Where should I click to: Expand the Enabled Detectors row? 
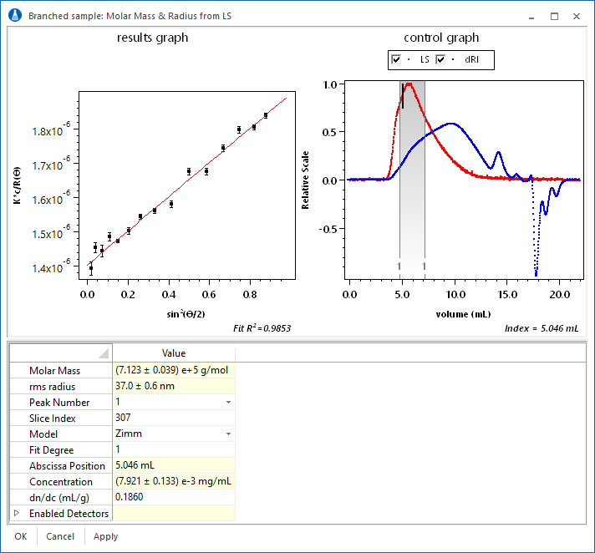pyautogui.click(x=17, y=513)
